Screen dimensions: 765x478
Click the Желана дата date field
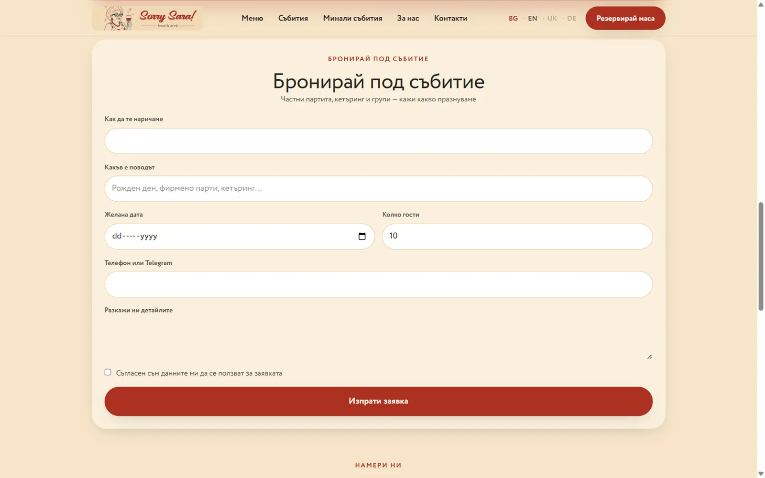click(x=240, y=237)
